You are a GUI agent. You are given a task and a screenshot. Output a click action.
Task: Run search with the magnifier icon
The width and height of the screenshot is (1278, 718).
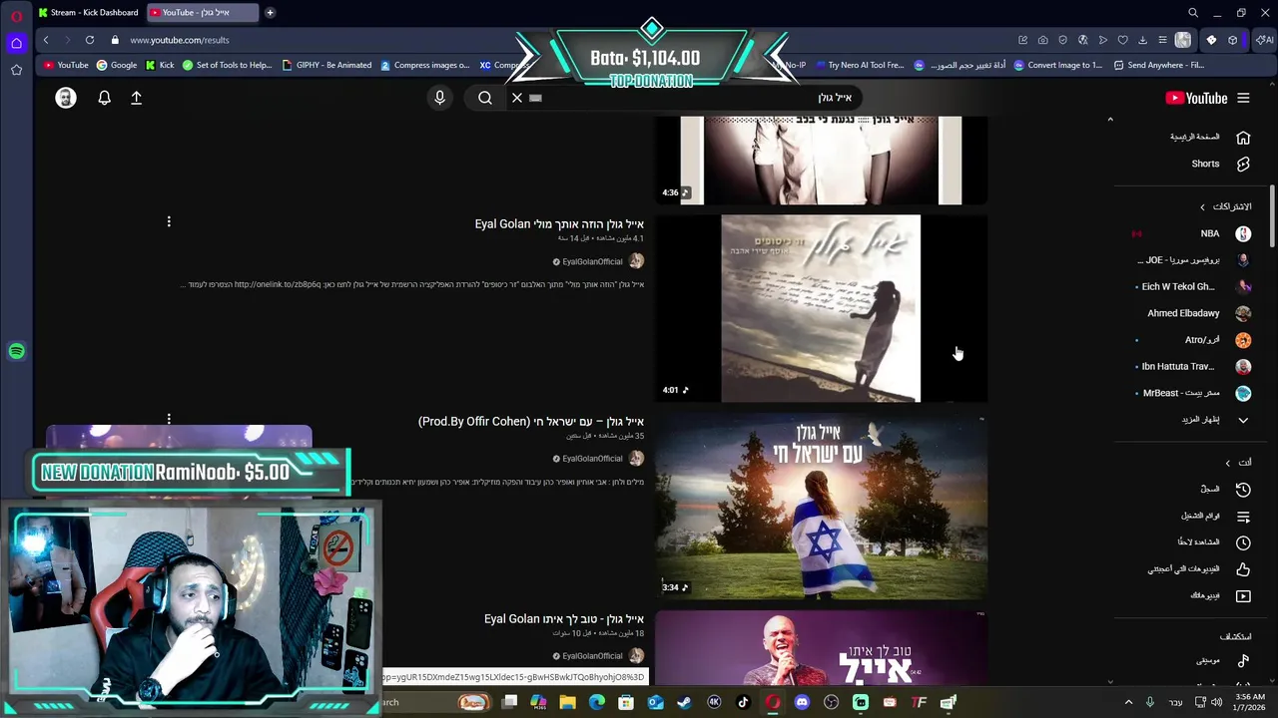pos(485,98)
